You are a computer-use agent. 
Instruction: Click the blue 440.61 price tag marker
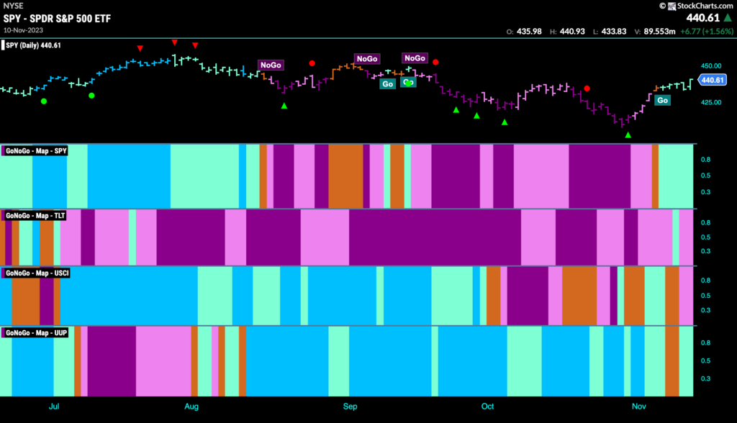point(712,80)
